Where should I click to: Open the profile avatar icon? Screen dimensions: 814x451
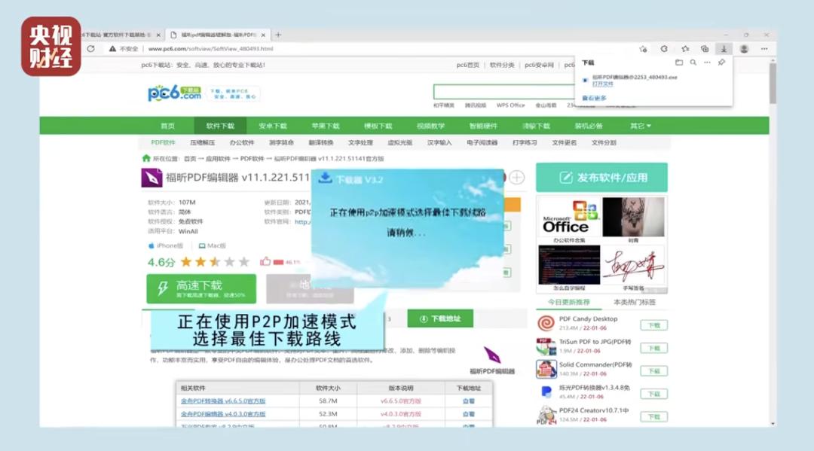click(x=744, y=49)
